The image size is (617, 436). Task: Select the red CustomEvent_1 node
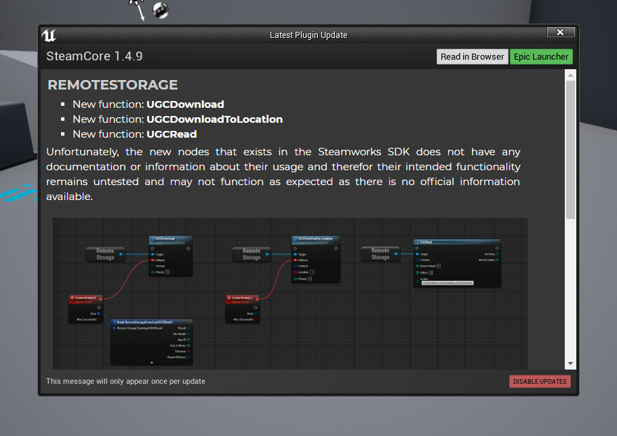click(x=243, y=298)
